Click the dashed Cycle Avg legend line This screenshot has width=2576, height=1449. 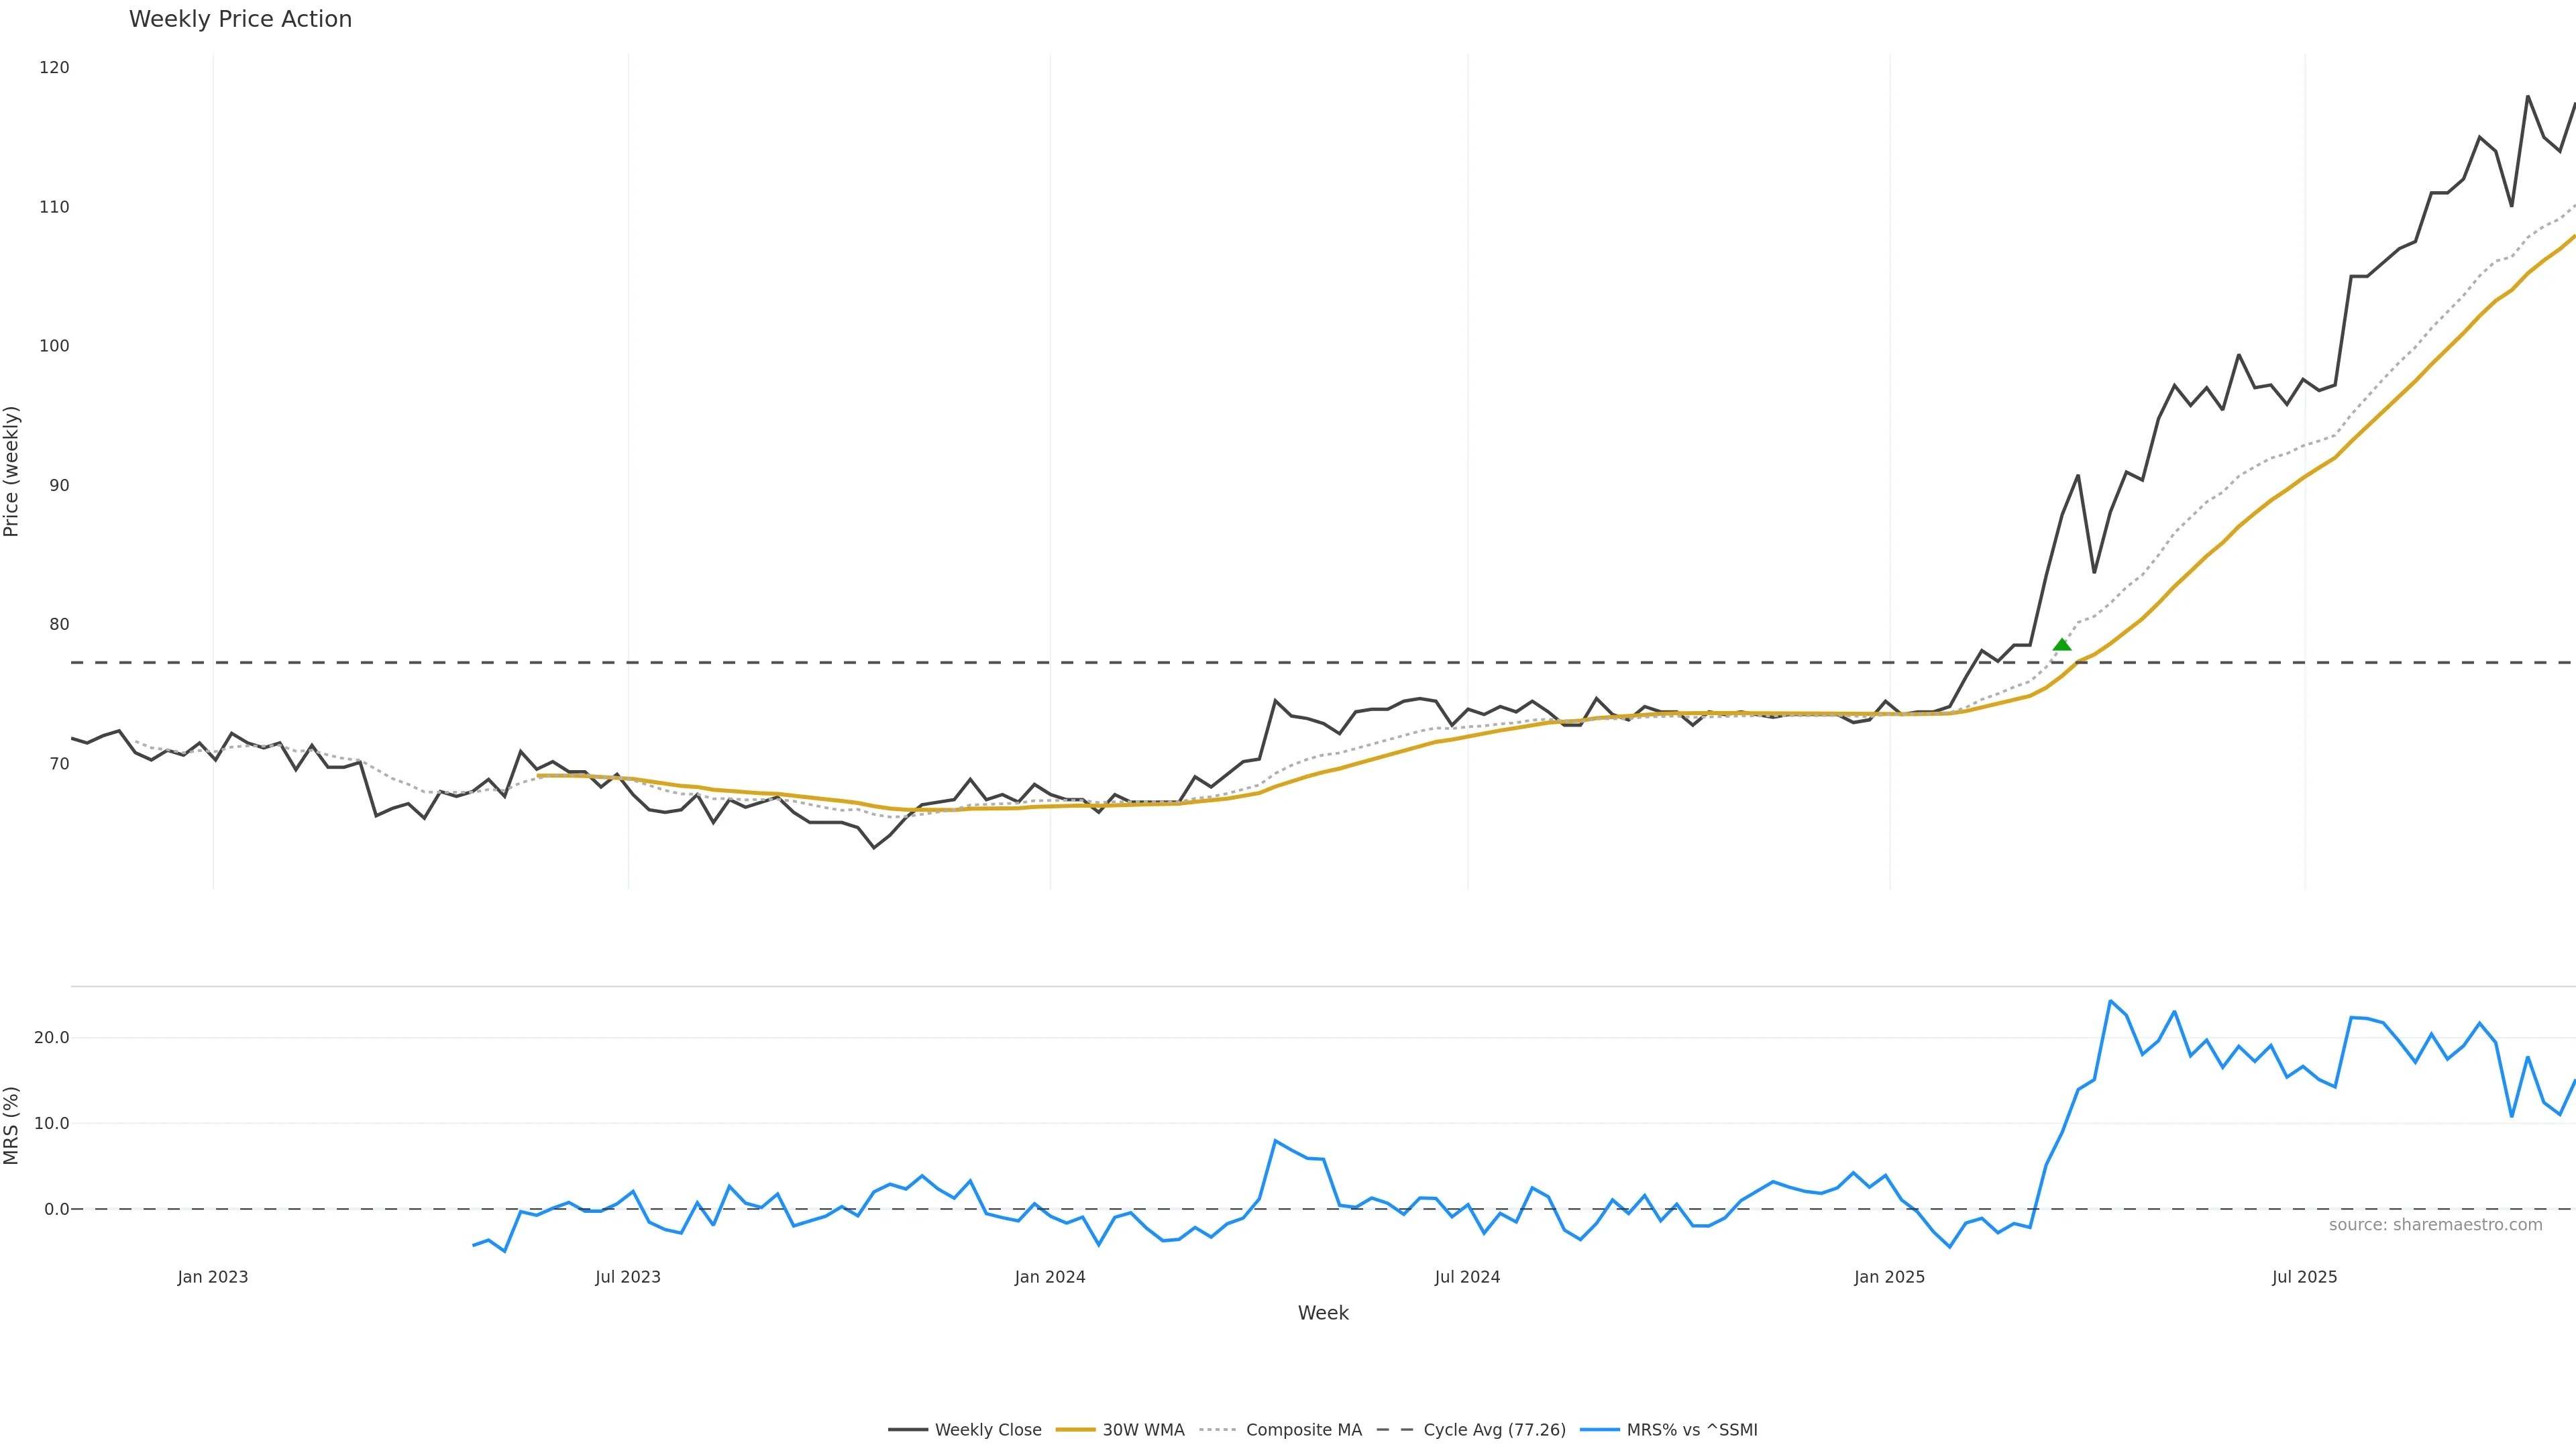click(x=1395, y=1430)
